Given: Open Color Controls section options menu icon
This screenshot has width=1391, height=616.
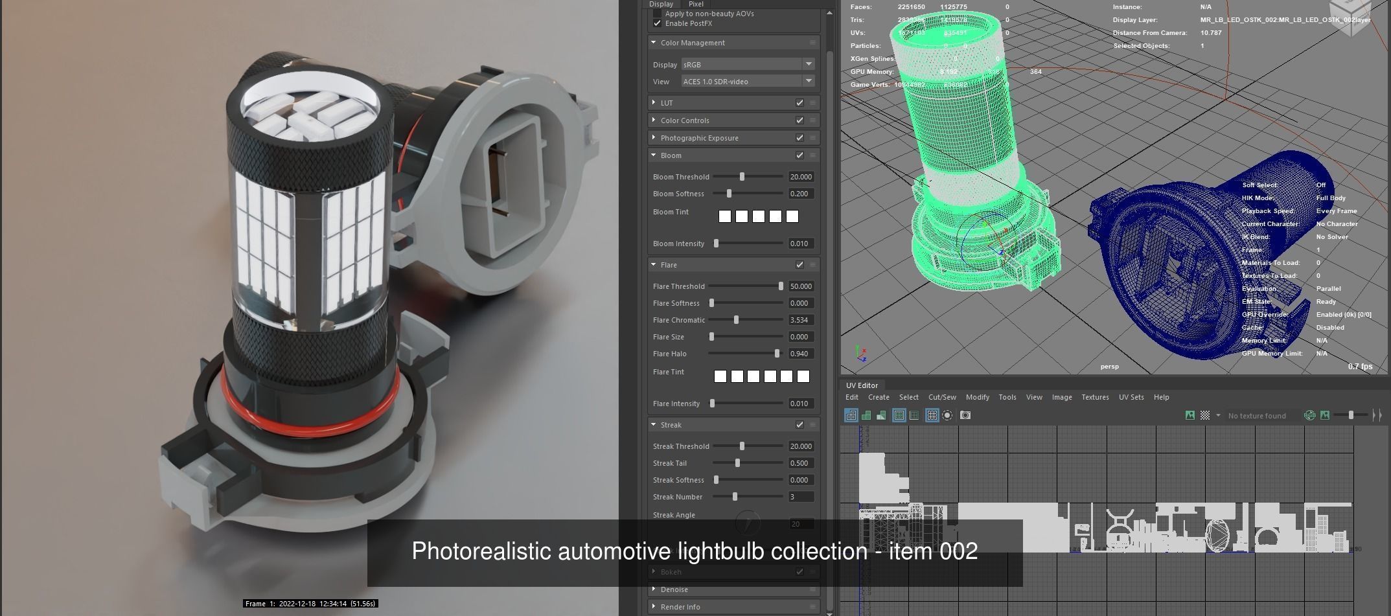Looking at the screenshot, I should click(812, 120).
